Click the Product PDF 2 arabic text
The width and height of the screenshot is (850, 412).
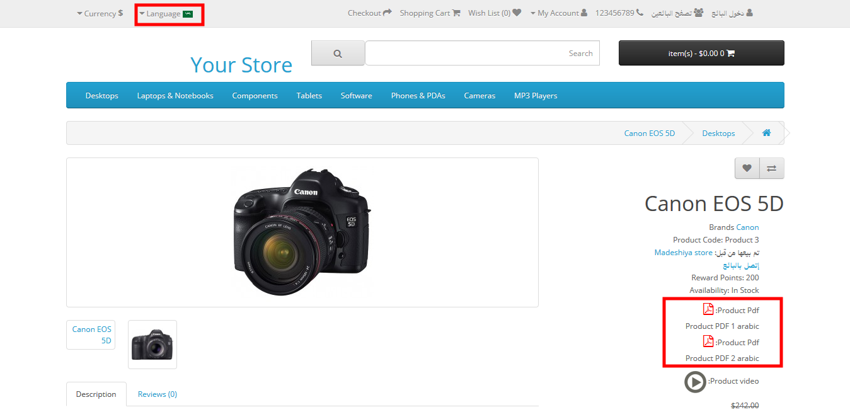tap(722, 358)
